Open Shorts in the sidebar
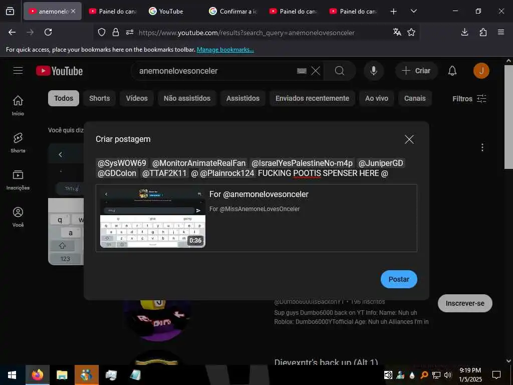 coord(18,143)
